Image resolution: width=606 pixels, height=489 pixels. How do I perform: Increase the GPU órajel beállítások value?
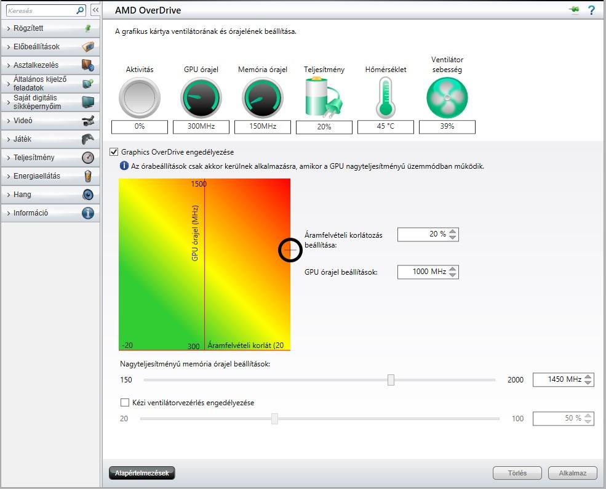coord(453,269)
